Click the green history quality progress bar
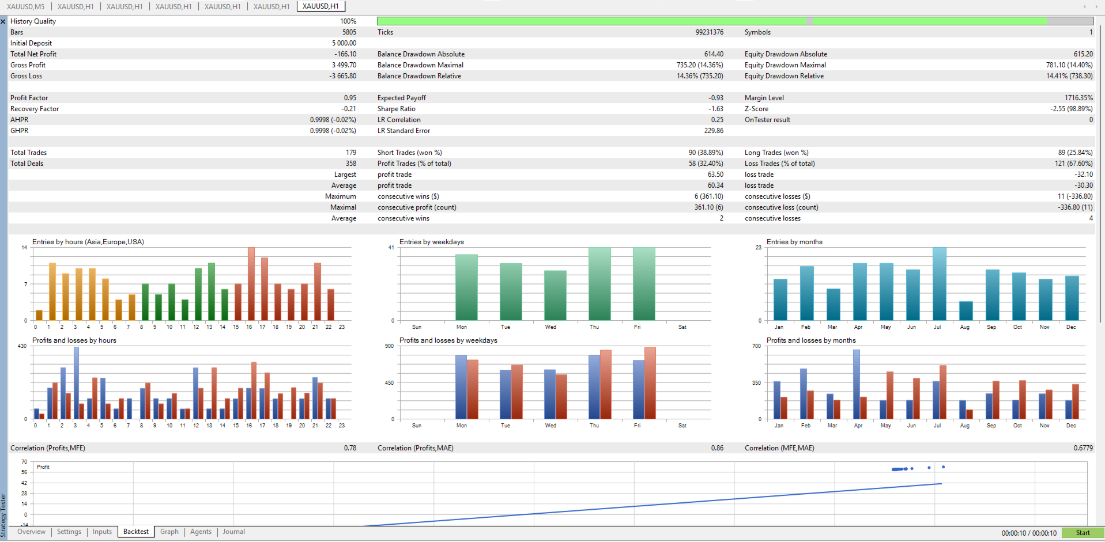The image size is (1105, 542). point(736,21)
